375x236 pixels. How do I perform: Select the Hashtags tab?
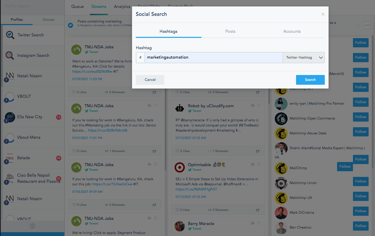[x=168, y=31]
